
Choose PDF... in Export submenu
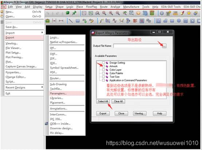(x=67, y=72)
